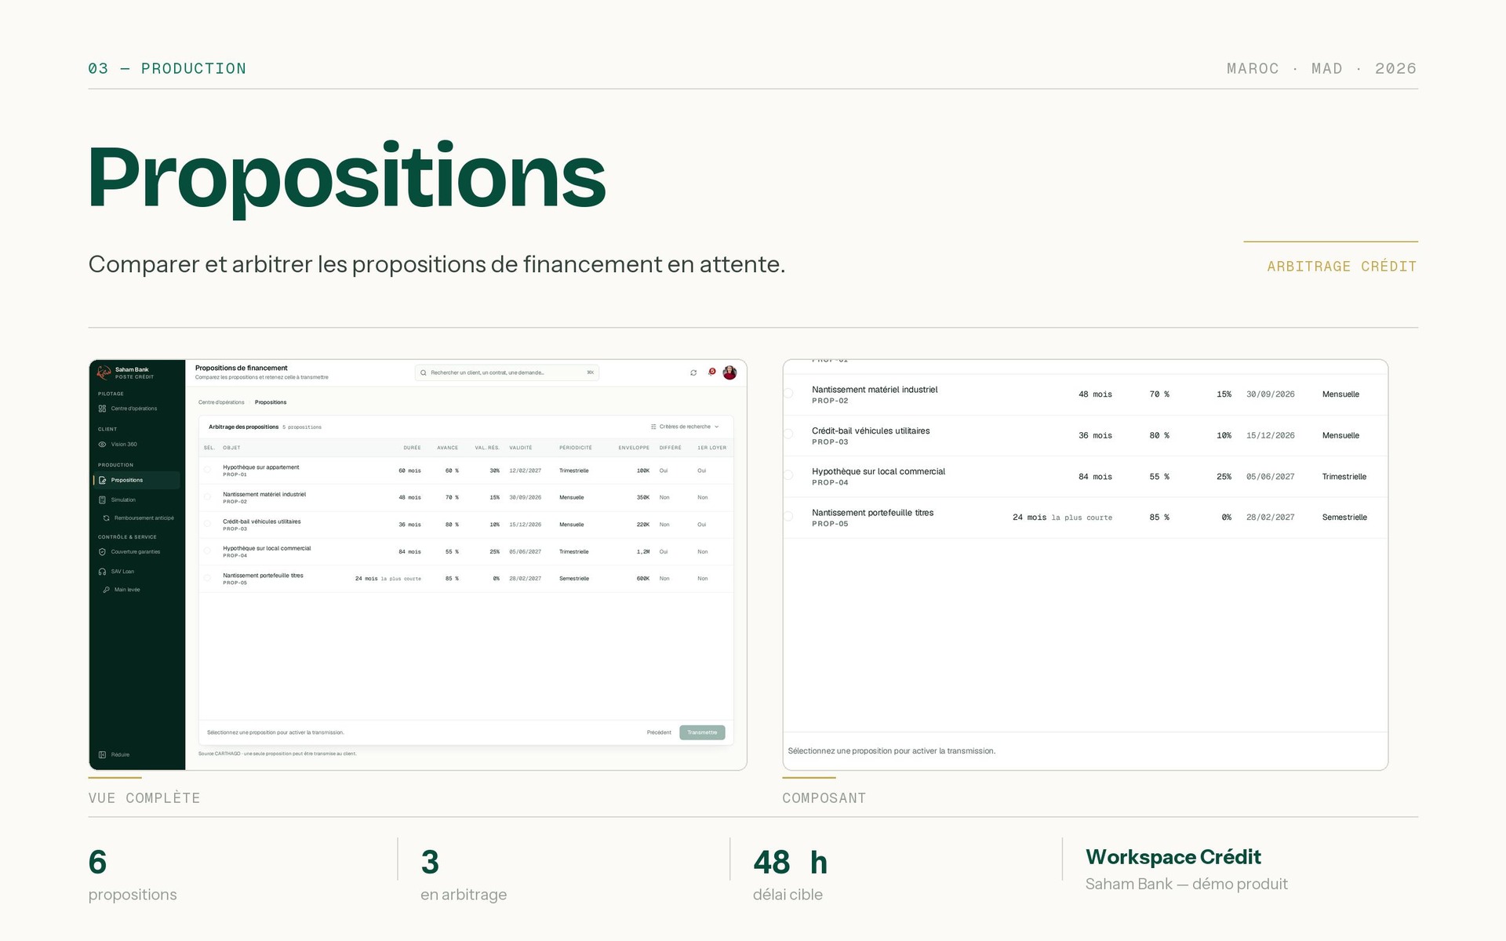Open the Propositions item in the sidebar
This screenshot has height=941, width=1506.
pos(136,480)
